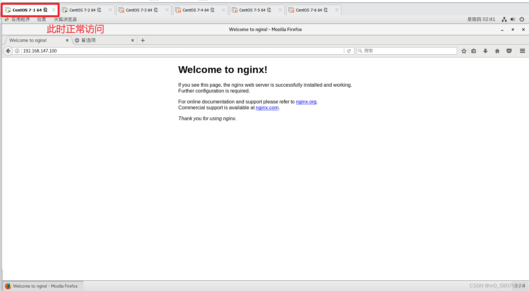Maximize the Firefox window
This screenshot has width=529, height=291.
[x=513, y=30]
